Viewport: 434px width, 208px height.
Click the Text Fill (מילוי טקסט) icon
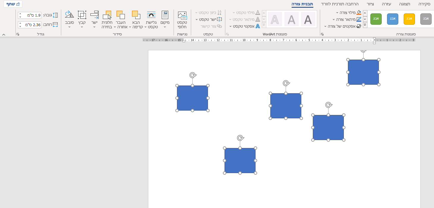point(258,12)
